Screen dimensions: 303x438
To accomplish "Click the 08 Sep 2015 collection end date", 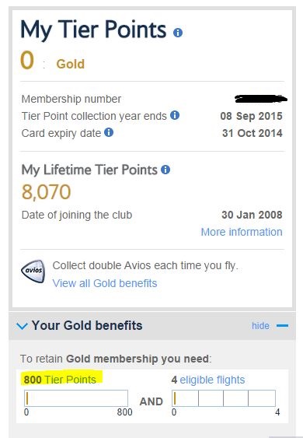I will pyautogui.click(x=251, y=116).
